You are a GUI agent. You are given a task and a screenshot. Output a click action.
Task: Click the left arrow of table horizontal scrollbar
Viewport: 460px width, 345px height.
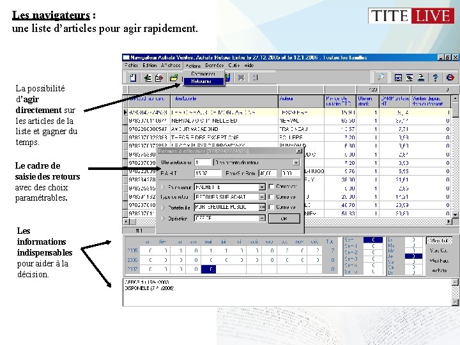(126, 222)
